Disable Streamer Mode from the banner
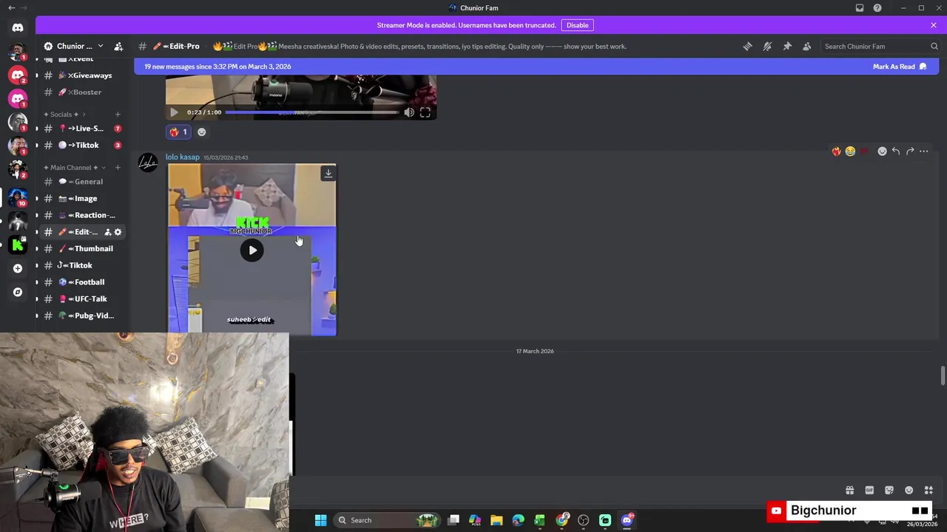The image size is (947, 532). [577, 25]
